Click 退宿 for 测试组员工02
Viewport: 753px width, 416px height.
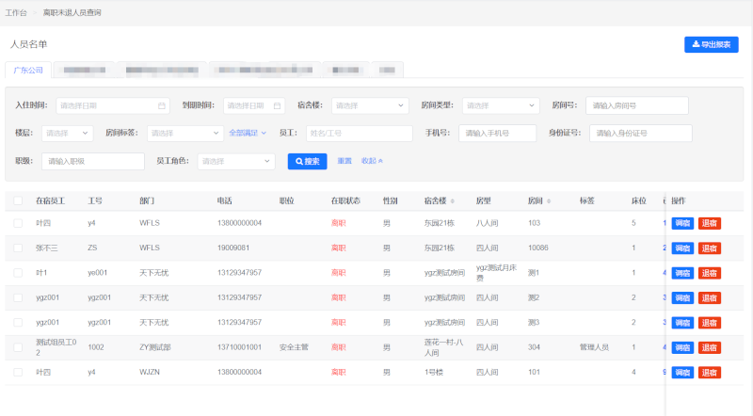710,348
